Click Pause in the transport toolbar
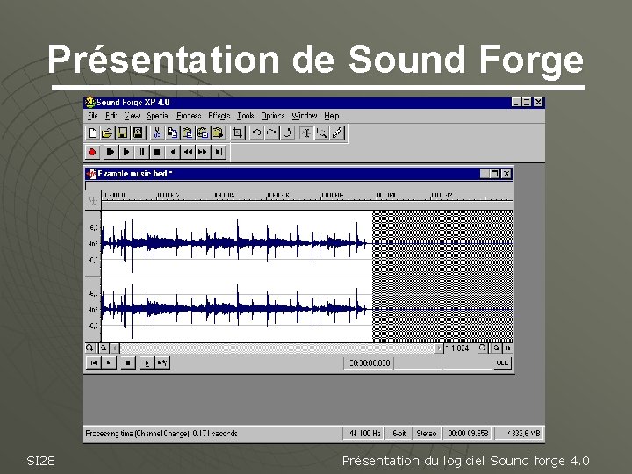Image resolution: width=632 pixels, height=474 pixels. 141,152
